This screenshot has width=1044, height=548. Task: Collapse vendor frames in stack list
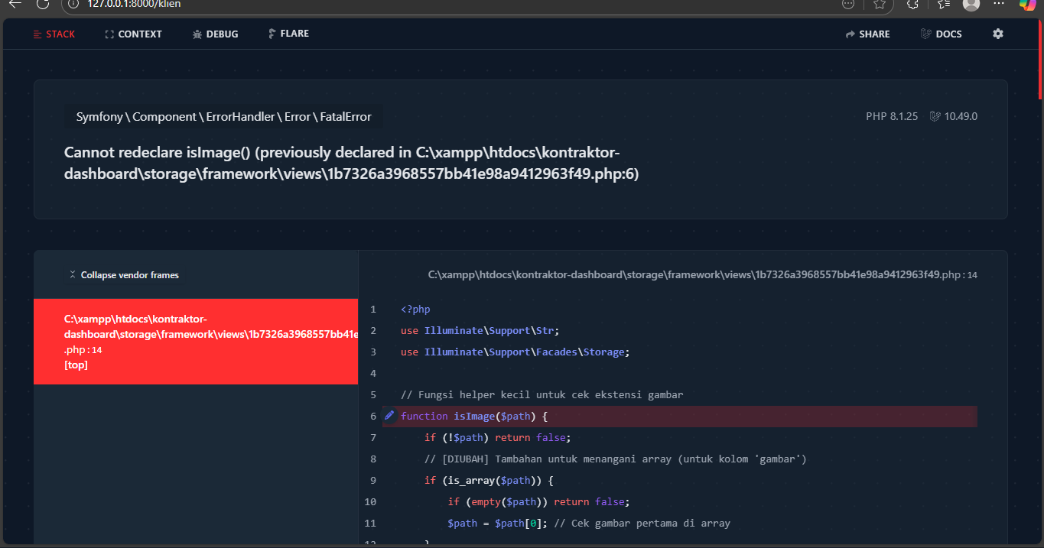tap(124, 275)
